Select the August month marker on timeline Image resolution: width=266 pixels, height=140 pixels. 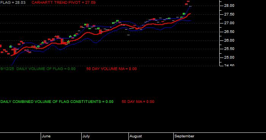(136, 136)
